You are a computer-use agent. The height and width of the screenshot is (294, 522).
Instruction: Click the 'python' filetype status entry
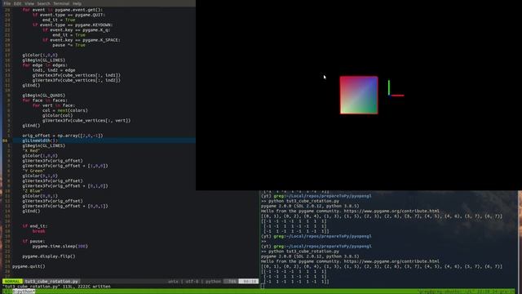pos(213,281)
